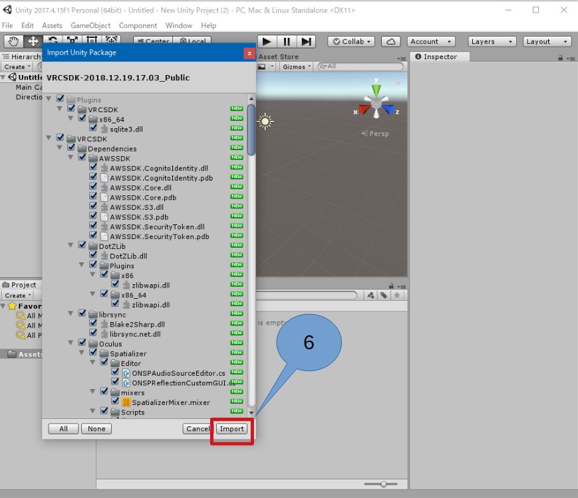Click the scene search field
Screen dimensions: 578x498
coord(362,66)
